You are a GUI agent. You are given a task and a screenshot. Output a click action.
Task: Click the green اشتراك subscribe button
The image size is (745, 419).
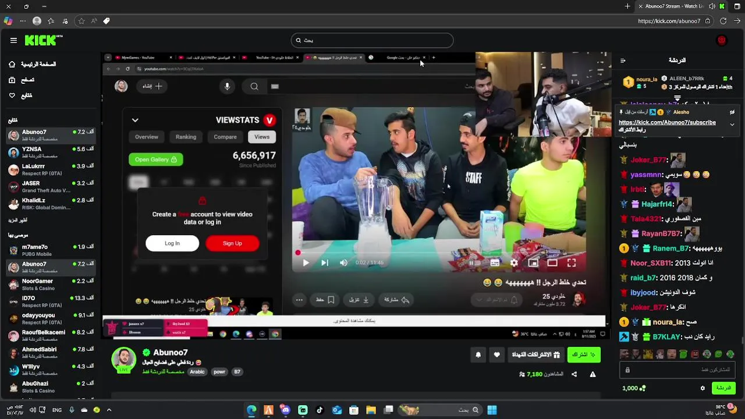(x=584, y=354)
